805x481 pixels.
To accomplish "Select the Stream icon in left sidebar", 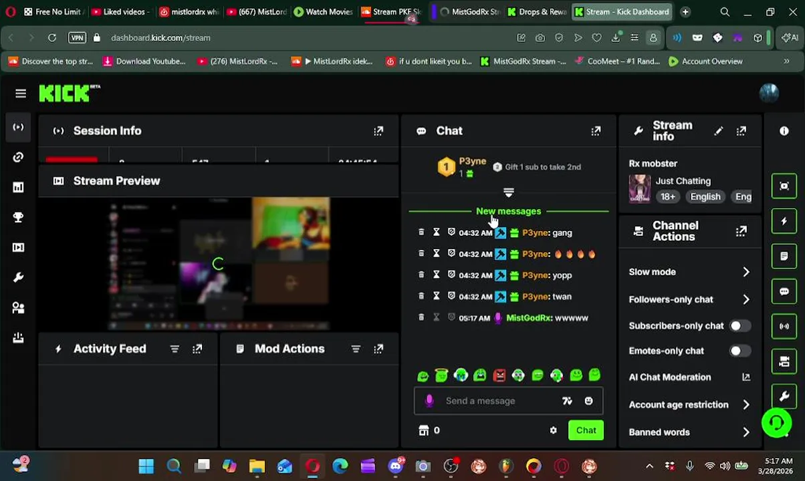I will click(18, 127).
